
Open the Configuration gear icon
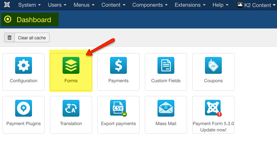point(24,65)
